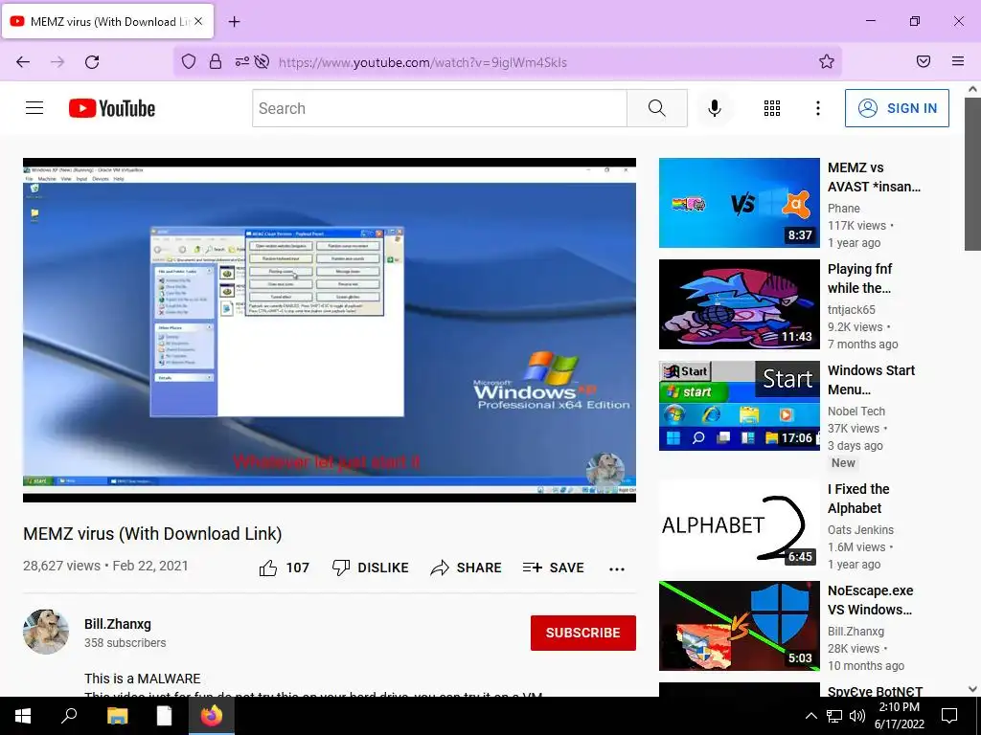Click the channel name 'Oats Jenkins'

tap(860, 529)
